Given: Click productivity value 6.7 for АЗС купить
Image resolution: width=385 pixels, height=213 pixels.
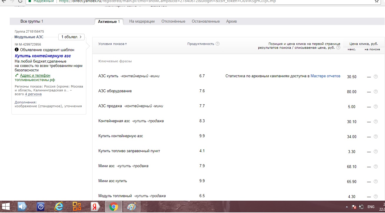Looking at the screenshot, I should point(202,76).
